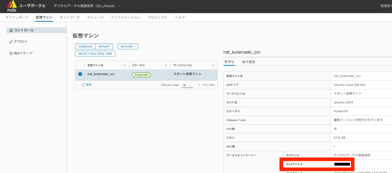Viewport: 392px width, 173px height.
Task: Click the ndl_kotenseki_ocr detail heading
Action: point(242,52)
